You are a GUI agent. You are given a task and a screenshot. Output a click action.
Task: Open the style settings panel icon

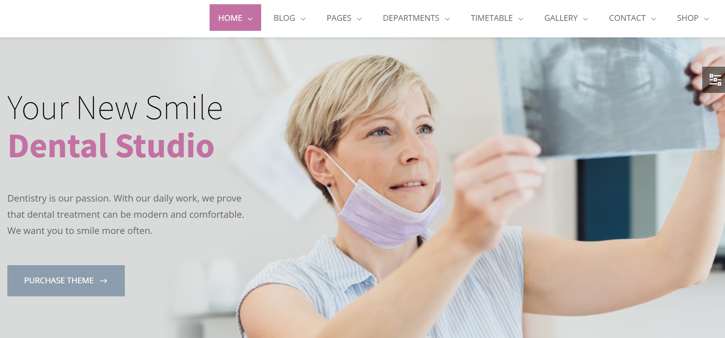tap(715, 80)
